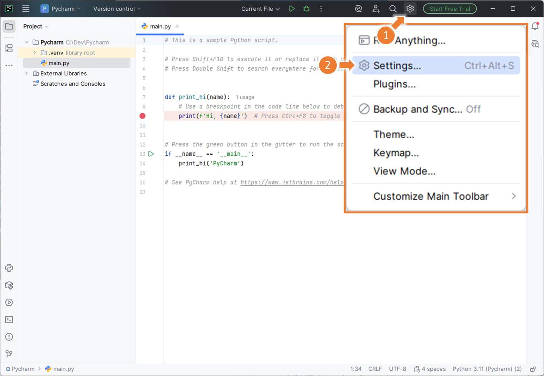This screenshot has height=376, width=544.
Task: Click the run gutter arrow on line 13
Action: click(x=151, y=154)
